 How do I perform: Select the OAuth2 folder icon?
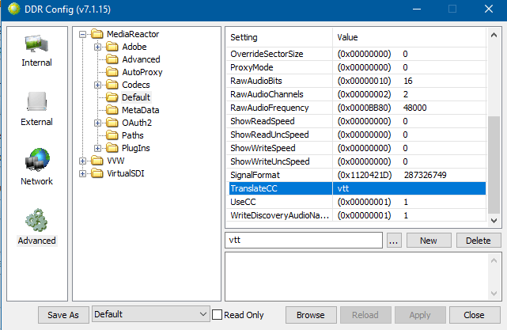(x=112, y=123)
